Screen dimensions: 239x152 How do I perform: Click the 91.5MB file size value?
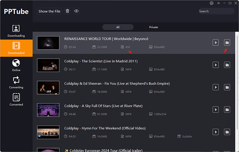pyautogui.click(x=102, y=114)
